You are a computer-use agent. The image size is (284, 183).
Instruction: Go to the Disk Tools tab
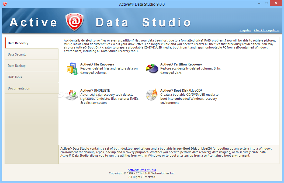tap(32, 77)
